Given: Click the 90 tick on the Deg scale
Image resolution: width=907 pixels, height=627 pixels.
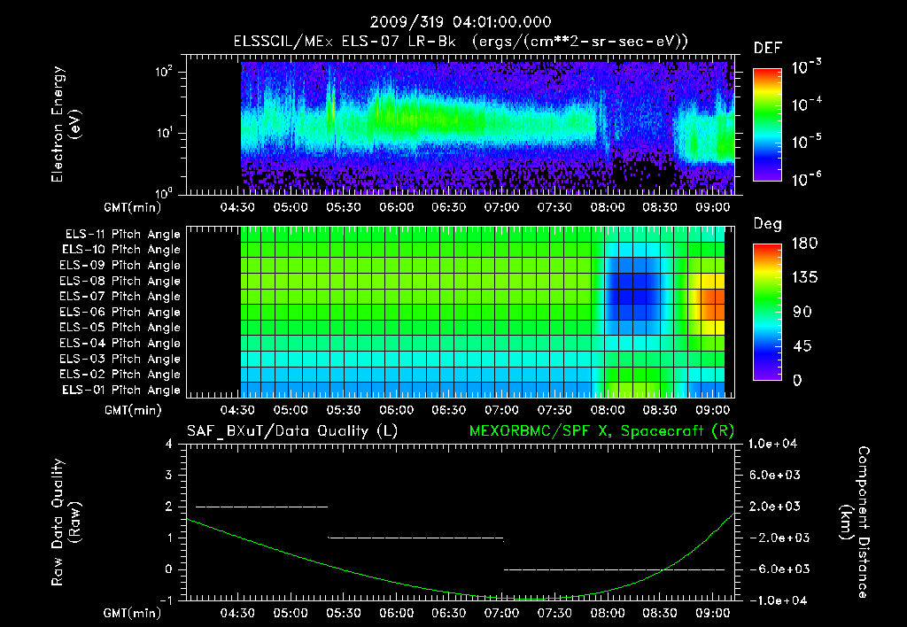Looking at the screenshot, I should 802,312.
